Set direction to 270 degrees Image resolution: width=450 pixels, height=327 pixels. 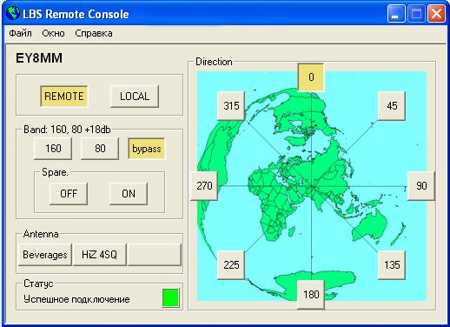tap(204, 186)
